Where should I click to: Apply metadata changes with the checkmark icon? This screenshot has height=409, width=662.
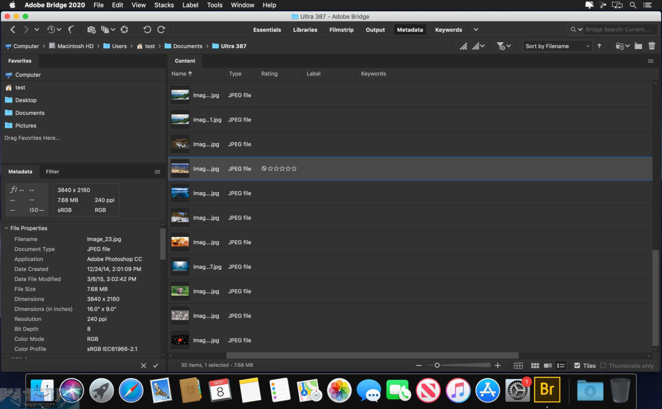pos(156,365)
